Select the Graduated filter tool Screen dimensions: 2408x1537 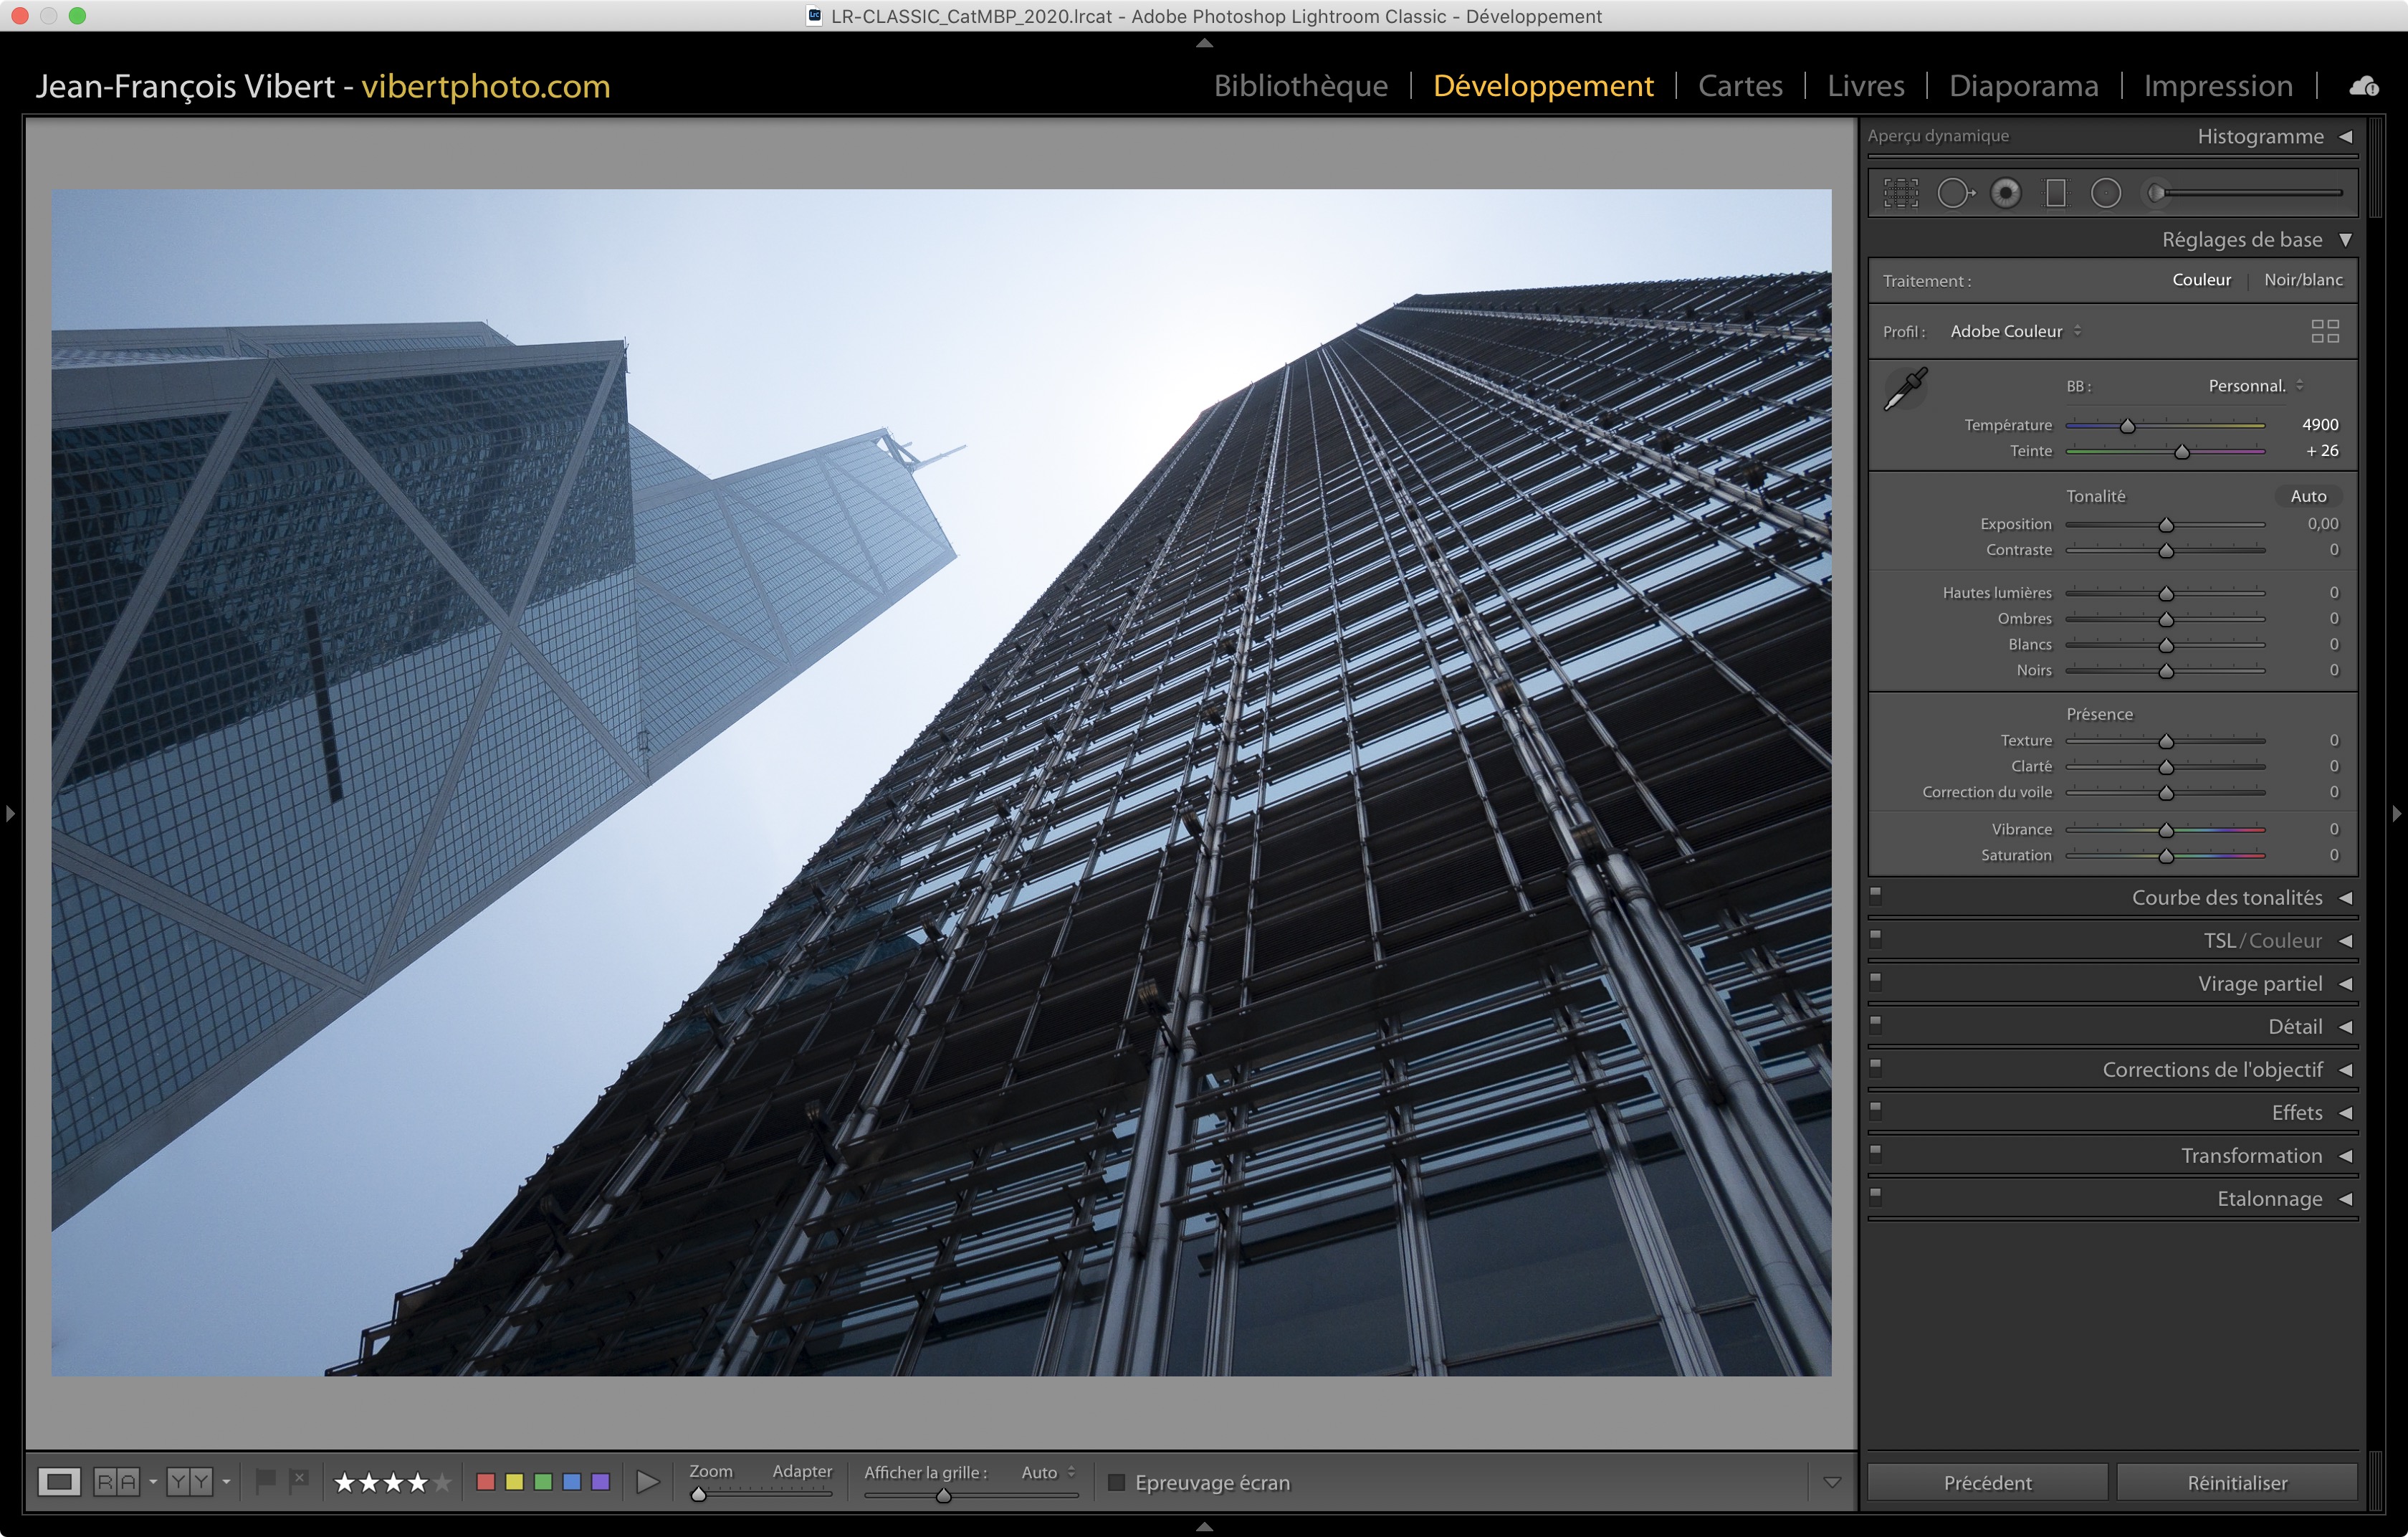(2055, 193)
